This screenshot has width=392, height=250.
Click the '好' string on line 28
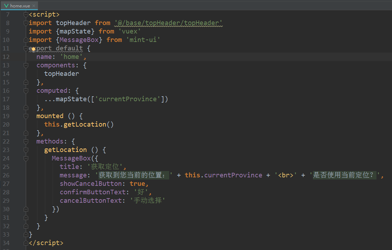pos(141,193)
